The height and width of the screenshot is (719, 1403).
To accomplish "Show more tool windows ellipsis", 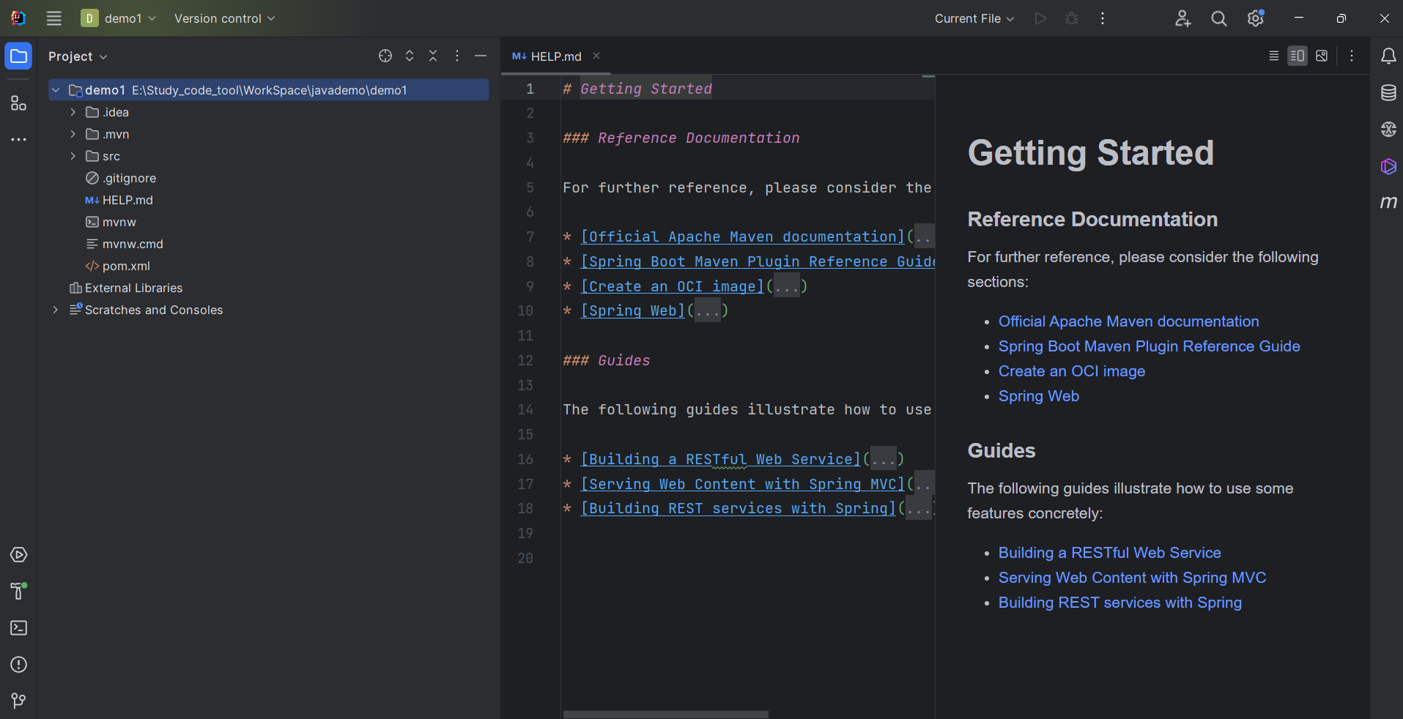I will coord(18,139).
